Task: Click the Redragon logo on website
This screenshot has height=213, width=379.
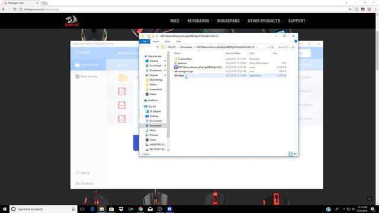Action: tap(72, 21)
